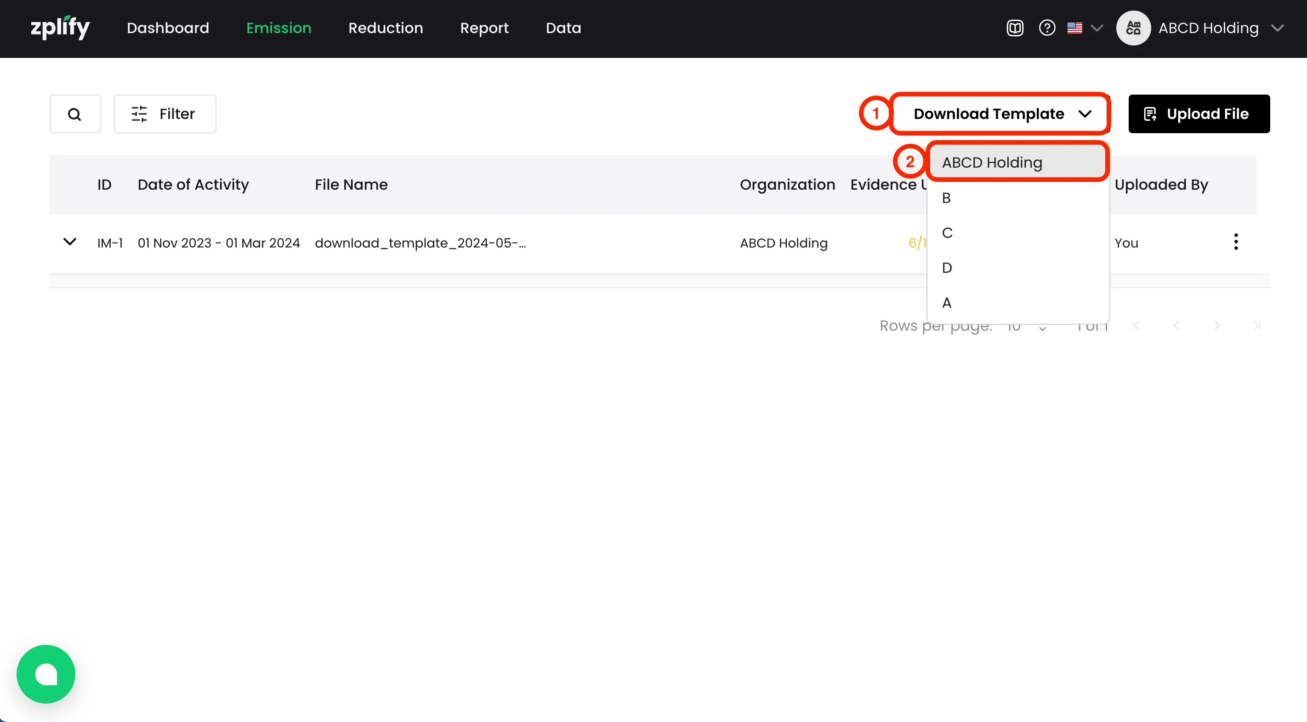Click the US flag language icon
The height and width of the screenshot is (722, 1307).
click(1074, 28)
